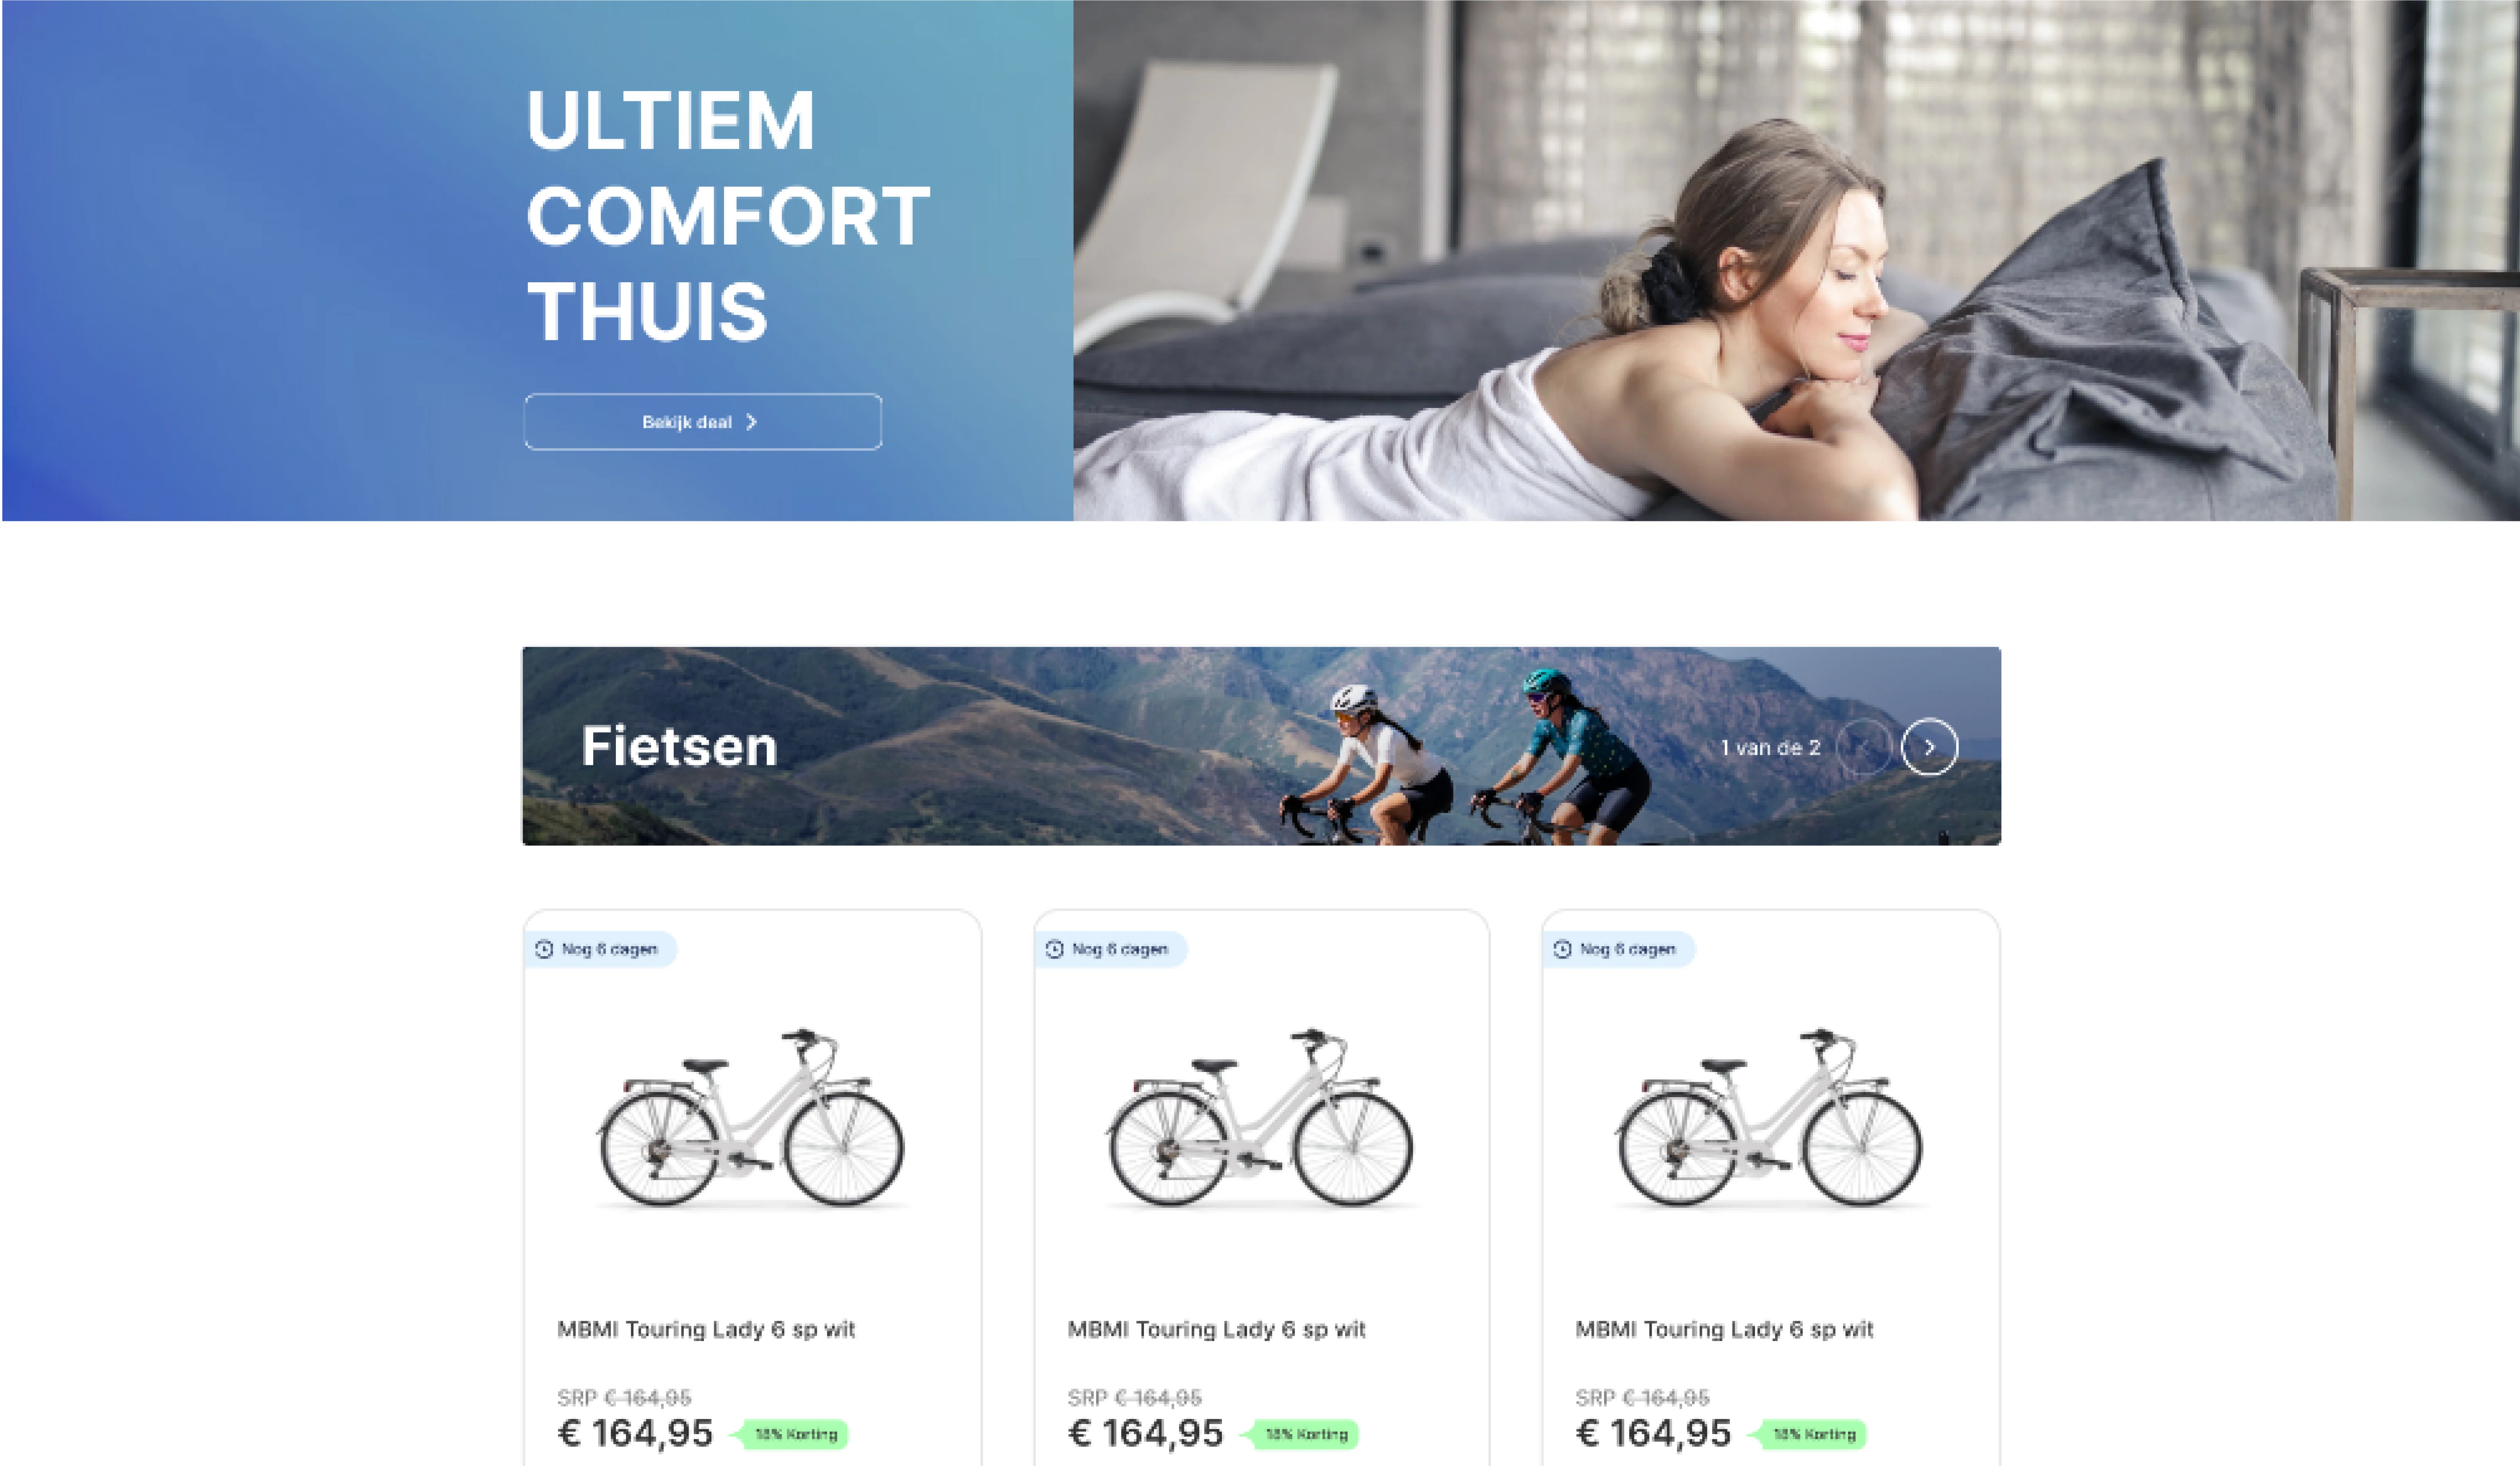Click the Ultiem Comfort Thuis headline
This screenshot has width=2520, height=1466.
coord(728,215)
